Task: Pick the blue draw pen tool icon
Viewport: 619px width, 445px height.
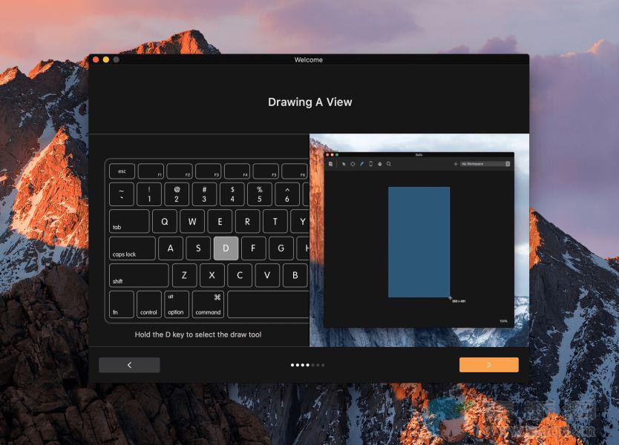Action: pos(361,164)
